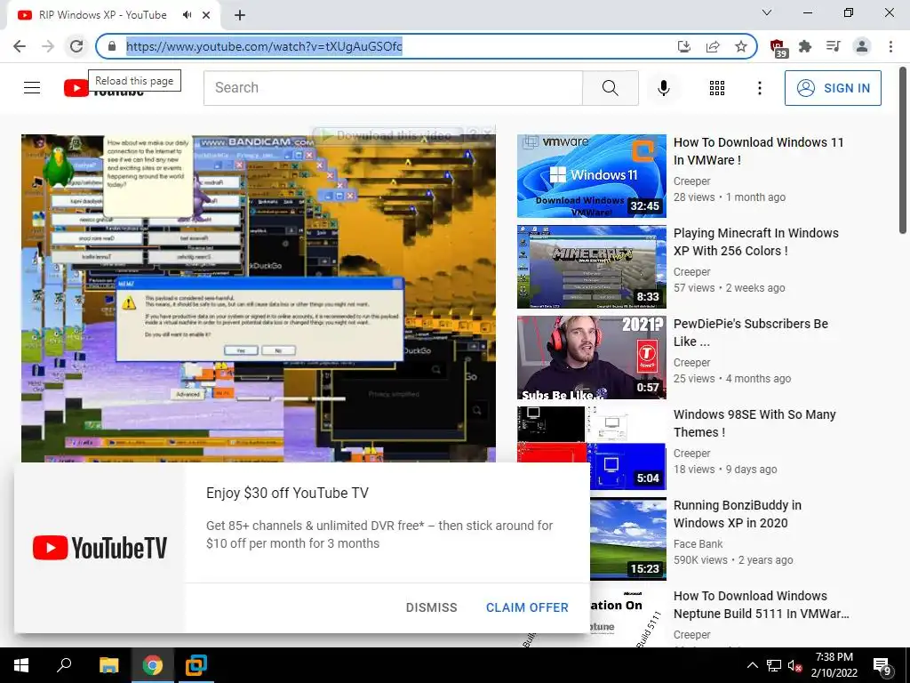Open Windows 11 in VMWare thumbnail
Image resolution: width=910 pixels, height=683 pixels.
coord(591,176)
